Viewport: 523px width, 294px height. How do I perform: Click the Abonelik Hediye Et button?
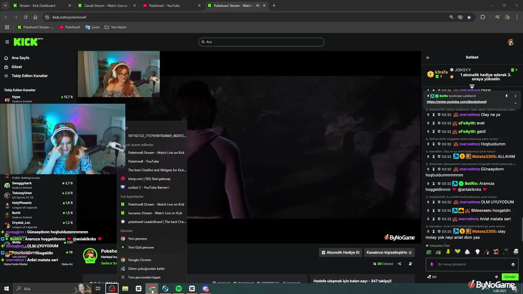341,252
